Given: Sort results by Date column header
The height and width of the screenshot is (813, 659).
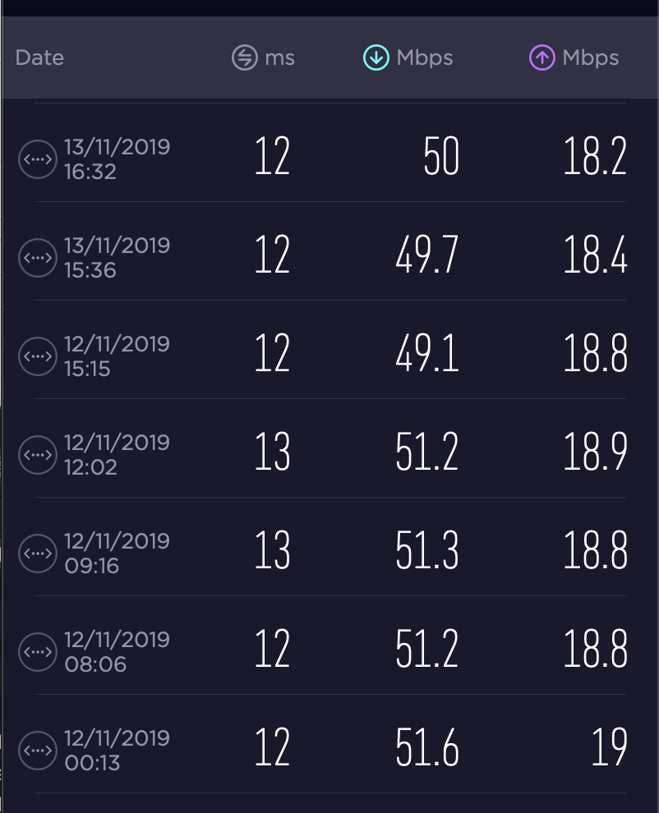Looking at the screenshot, I should [x=39, y=58].
